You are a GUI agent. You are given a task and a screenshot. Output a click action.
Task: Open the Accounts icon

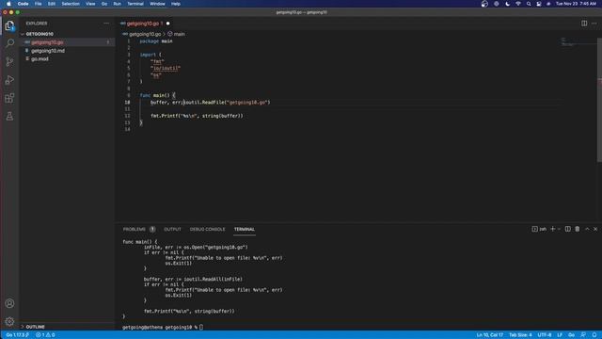click(x=9, y=303)
